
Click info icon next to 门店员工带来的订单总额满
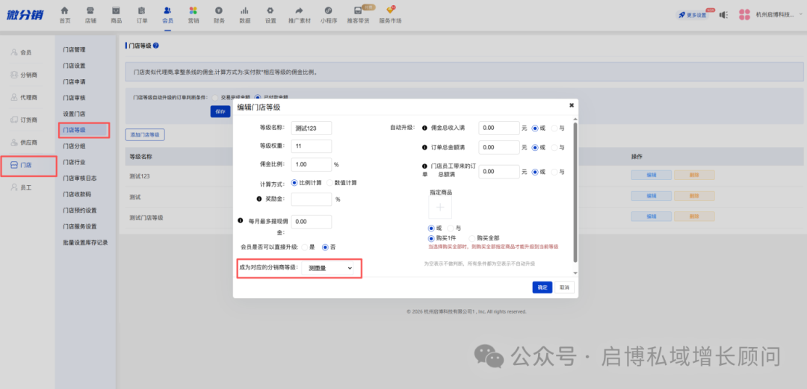pos(424,166)
